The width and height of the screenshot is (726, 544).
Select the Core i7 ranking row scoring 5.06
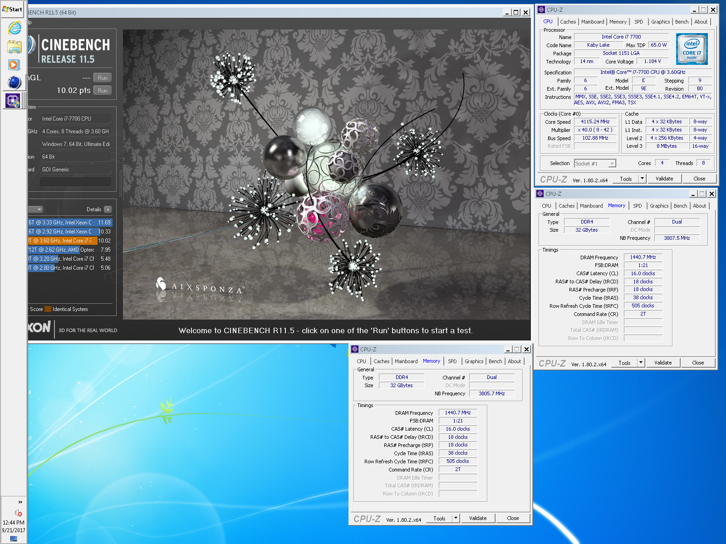pos(70,268)
